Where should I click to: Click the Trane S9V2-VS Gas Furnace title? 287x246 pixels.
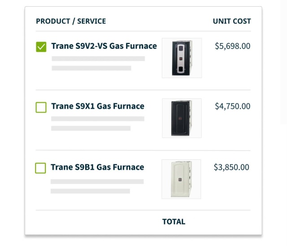pos(104,46)
